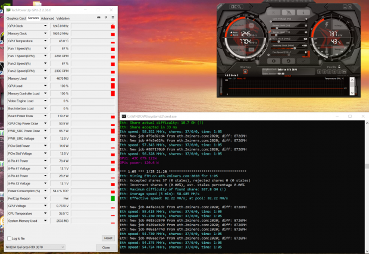
Task: Open the Validation tab
Action: tap(63, 18)
